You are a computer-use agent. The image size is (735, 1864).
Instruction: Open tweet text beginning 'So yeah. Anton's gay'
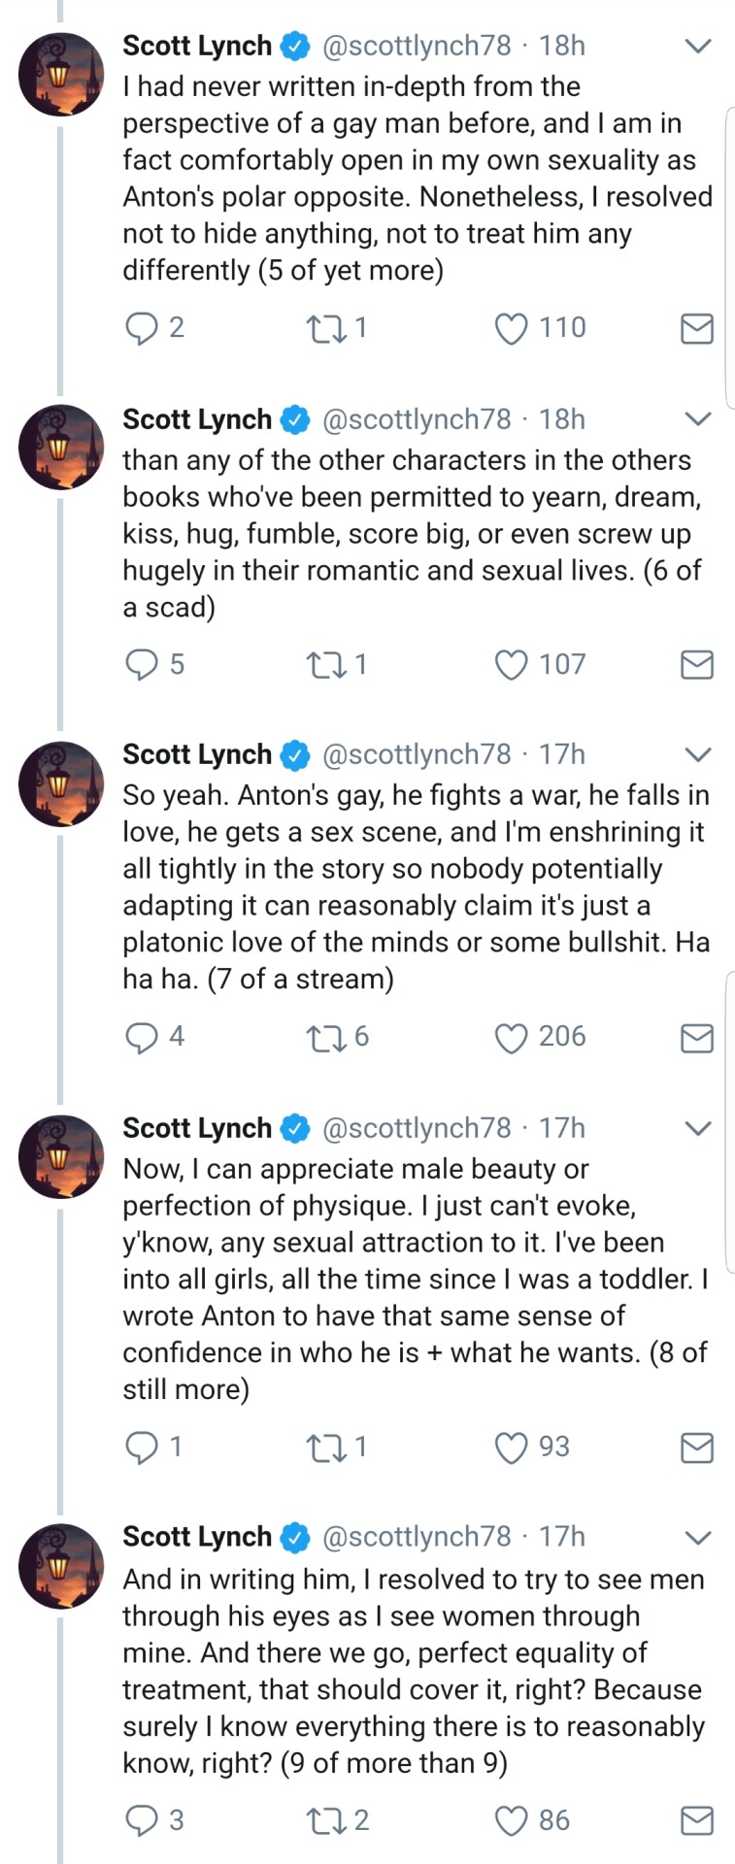(x=416, y=886)
